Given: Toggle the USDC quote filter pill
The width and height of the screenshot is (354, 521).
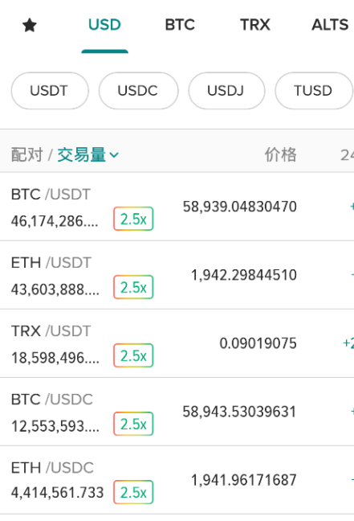Looking at the screenshot, I should (138, 91).
